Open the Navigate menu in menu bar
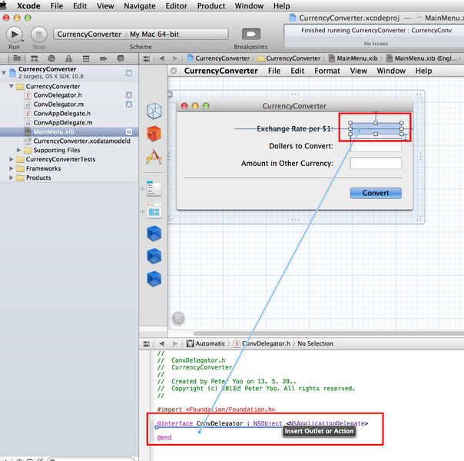464x461 pixels. coord(139,6)
